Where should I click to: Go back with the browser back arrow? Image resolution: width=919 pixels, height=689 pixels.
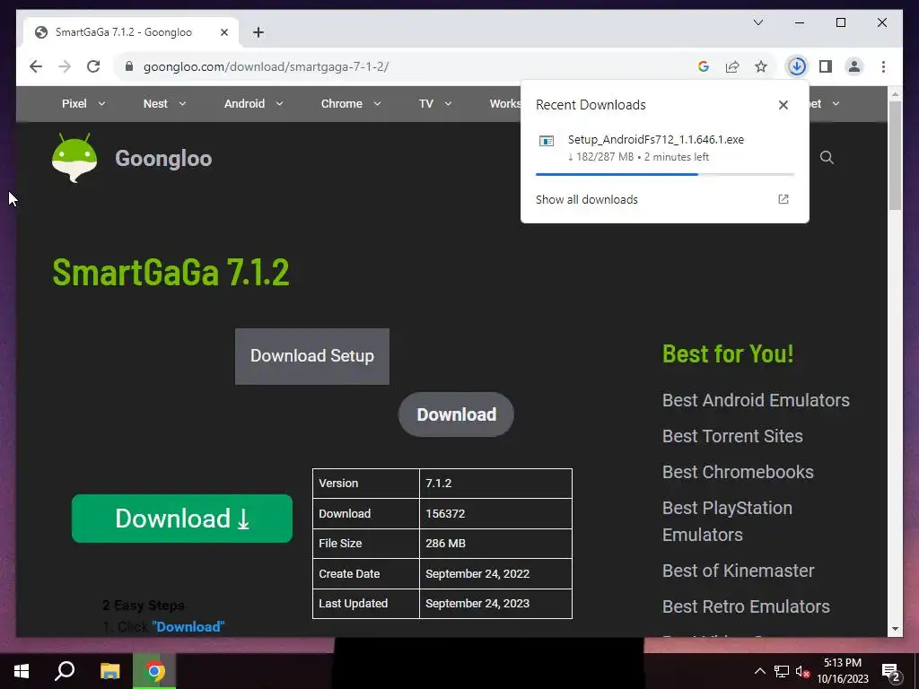click(x=36, y=66)
